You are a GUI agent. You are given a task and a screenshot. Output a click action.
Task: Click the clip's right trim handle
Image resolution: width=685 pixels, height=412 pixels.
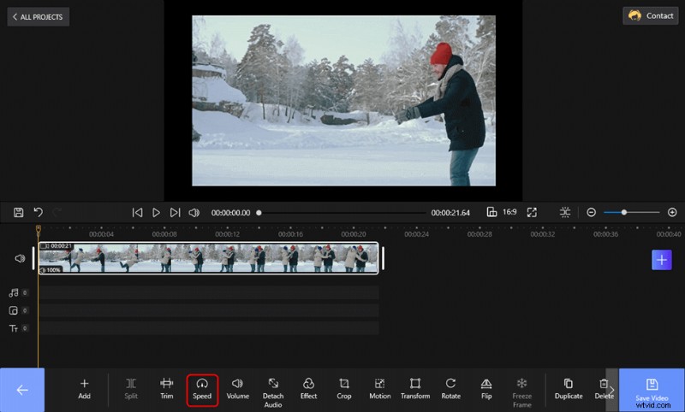(x=383, y=258)
